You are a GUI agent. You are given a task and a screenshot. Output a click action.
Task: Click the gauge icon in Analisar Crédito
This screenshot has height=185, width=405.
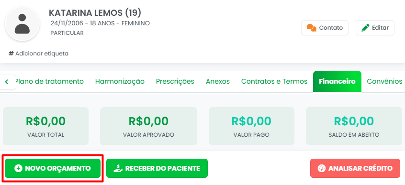(x=322, y=168)
